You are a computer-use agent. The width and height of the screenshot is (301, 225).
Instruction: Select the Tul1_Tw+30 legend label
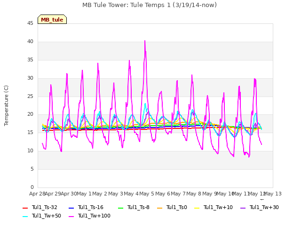coord(264,207)
